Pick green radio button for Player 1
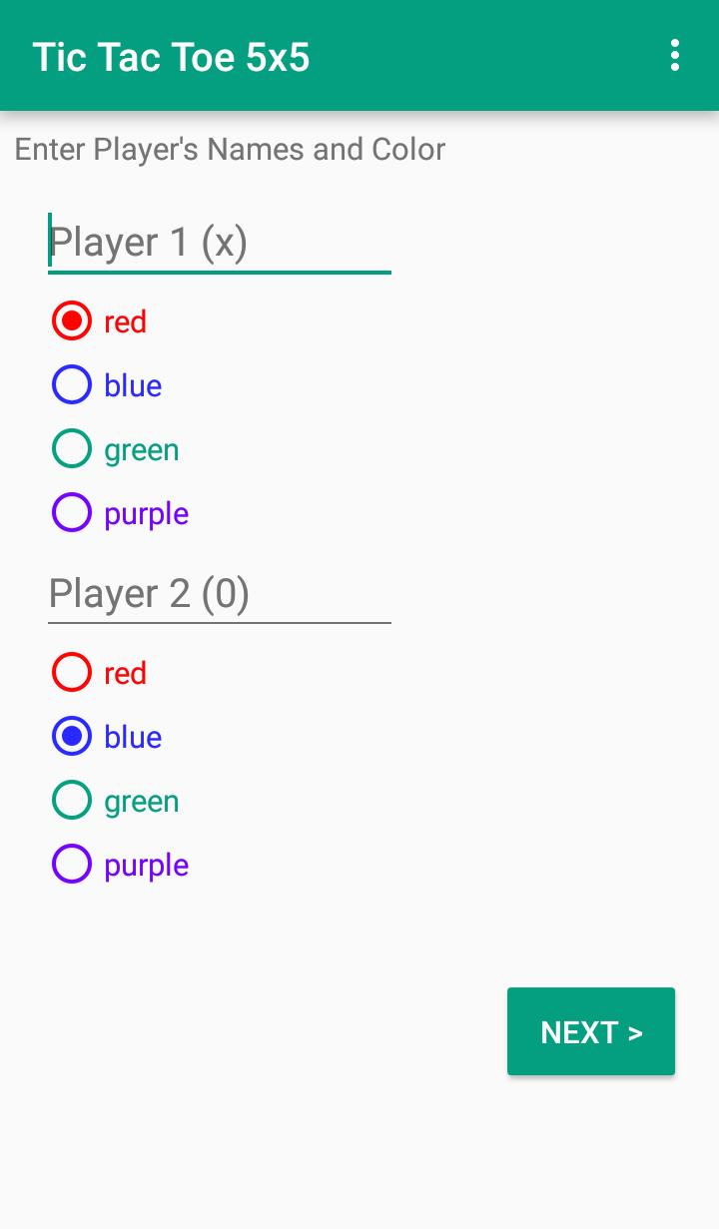Image resolution: width=719 pixels, height=1229 pixels. tap(72, 449)
